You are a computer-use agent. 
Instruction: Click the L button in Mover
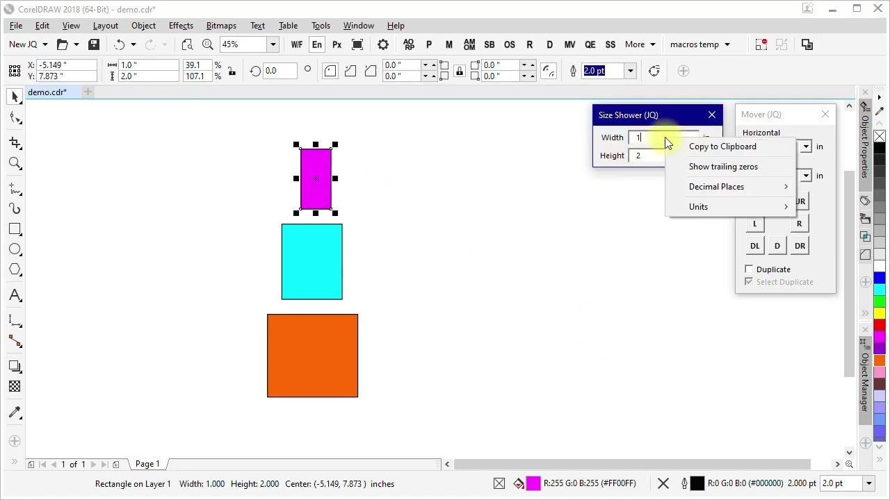point(754,224)
